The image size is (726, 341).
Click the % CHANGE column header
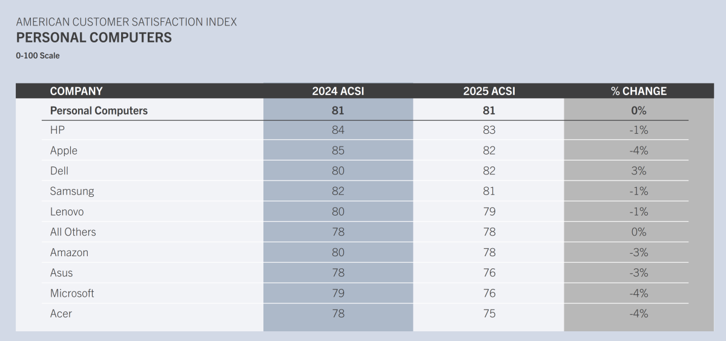point(638,91)
